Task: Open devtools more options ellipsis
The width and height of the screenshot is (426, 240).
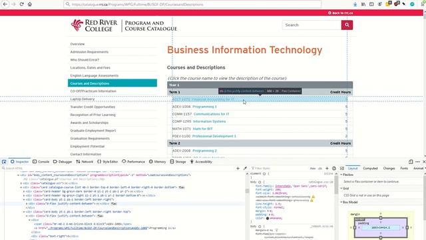Action: pos(417,161)
